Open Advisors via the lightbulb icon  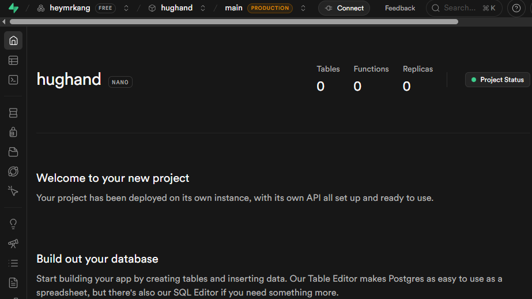coord(13,224)
